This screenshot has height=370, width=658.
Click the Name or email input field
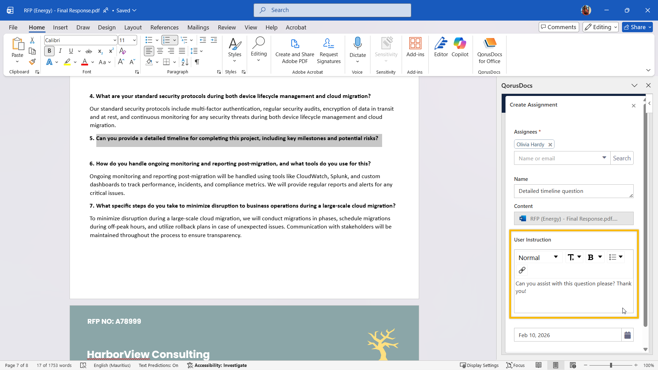coord(558,158)
